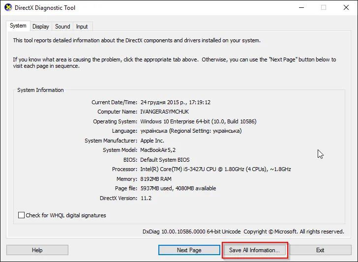The image size is (358, 262).
Task: Click the DirectX icon in title bar
Action: pyautogui.click(x=8, y=7)
